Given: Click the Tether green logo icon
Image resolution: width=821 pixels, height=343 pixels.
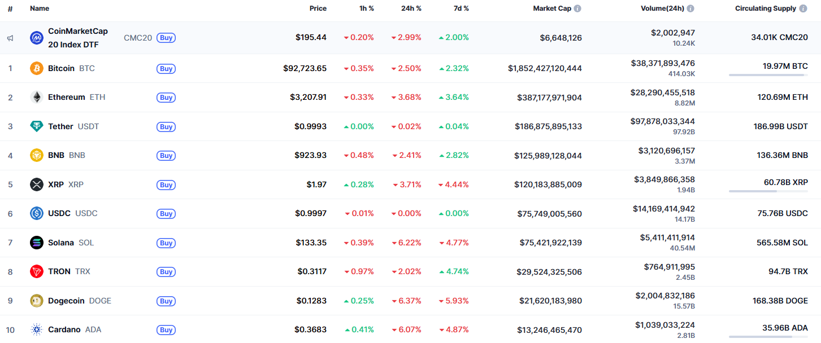Looking at the screenshot, I should point(37,126).
